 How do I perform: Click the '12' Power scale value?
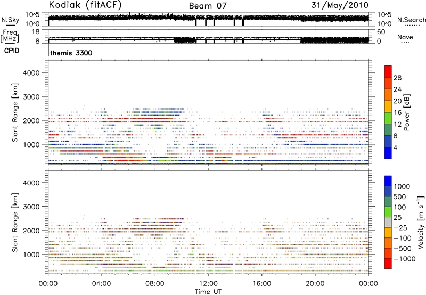pyautogui.click(x=397, y=124)
